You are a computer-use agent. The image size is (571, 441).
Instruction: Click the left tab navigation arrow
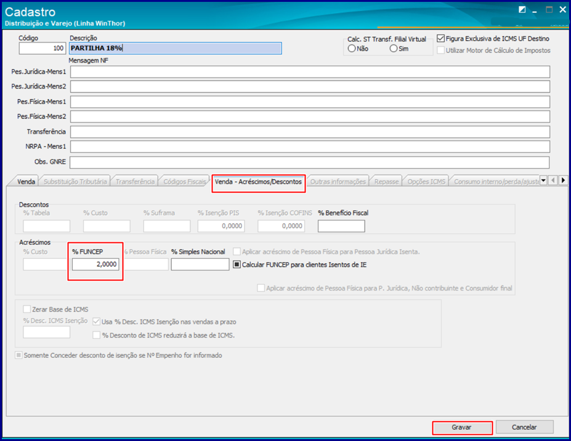553,180
